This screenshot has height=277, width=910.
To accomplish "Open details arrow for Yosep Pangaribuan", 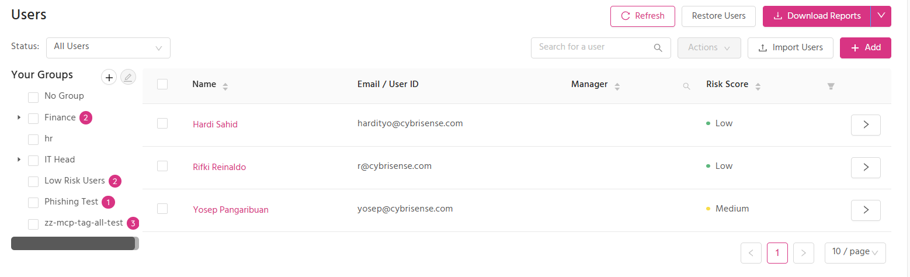I will [866, 210].
